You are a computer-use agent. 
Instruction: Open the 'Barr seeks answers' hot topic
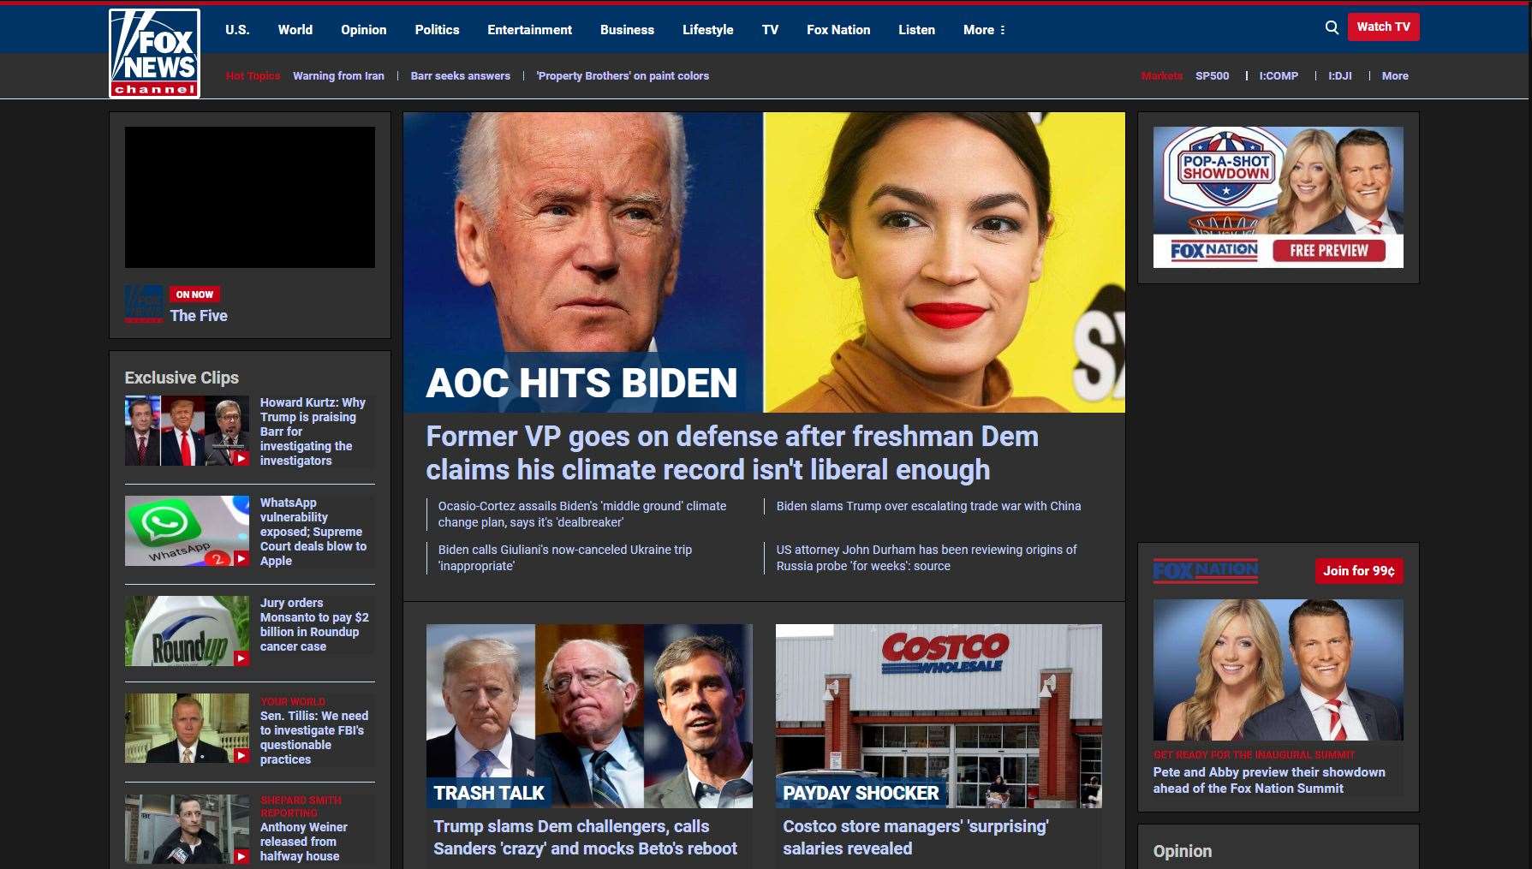tap(460, 75)
